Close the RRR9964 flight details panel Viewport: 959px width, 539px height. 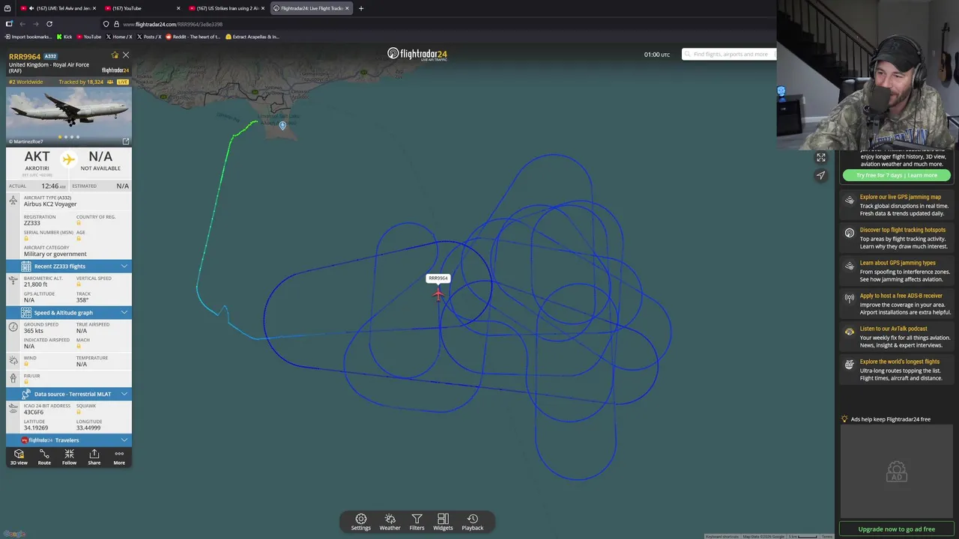(x=126, y=55)
